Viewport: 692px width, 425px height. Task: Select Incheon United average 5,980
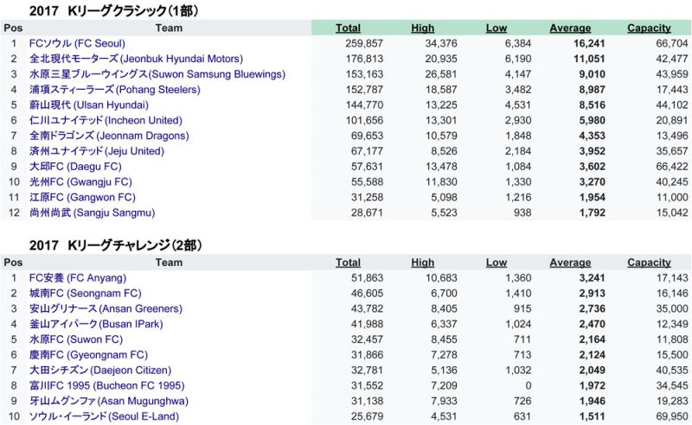(x=593, y=120)
